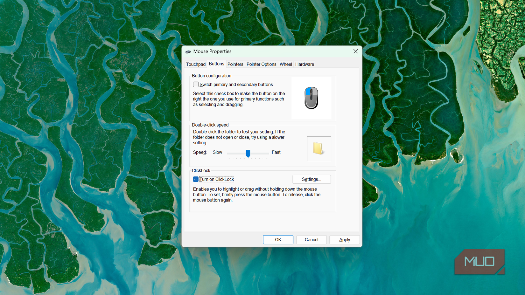Click the mouse icon in title bar
This screenshot has width=525, height=295.
188,51
